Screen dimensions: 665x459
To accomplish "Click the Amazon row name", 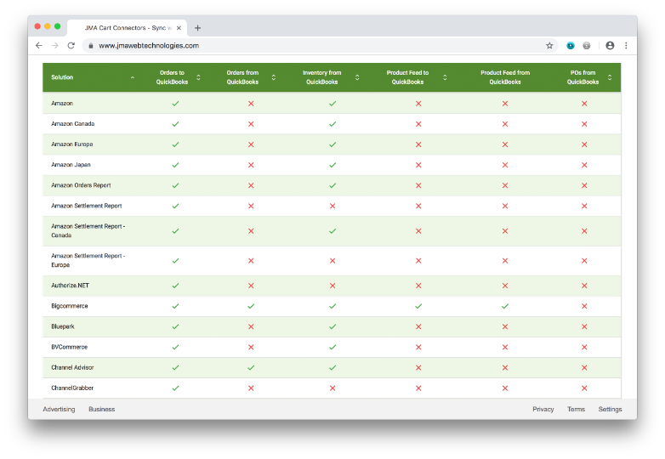I will click(62, 104).
